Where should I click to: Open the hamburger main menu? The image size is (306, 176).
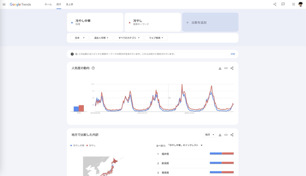[x=4, y=4]
